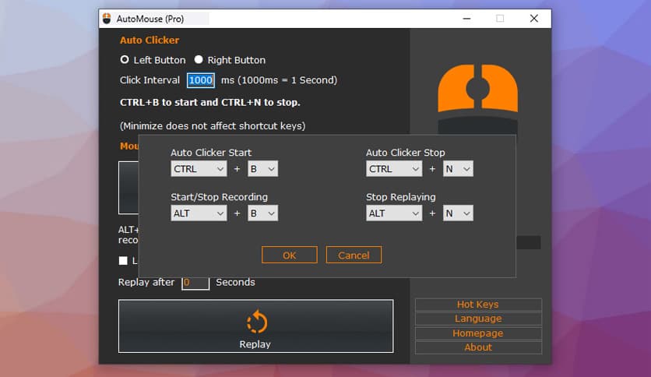Open Stop Replaying modifier dropdown (ALT)
651x377 pixels.
tap(394, 213)
